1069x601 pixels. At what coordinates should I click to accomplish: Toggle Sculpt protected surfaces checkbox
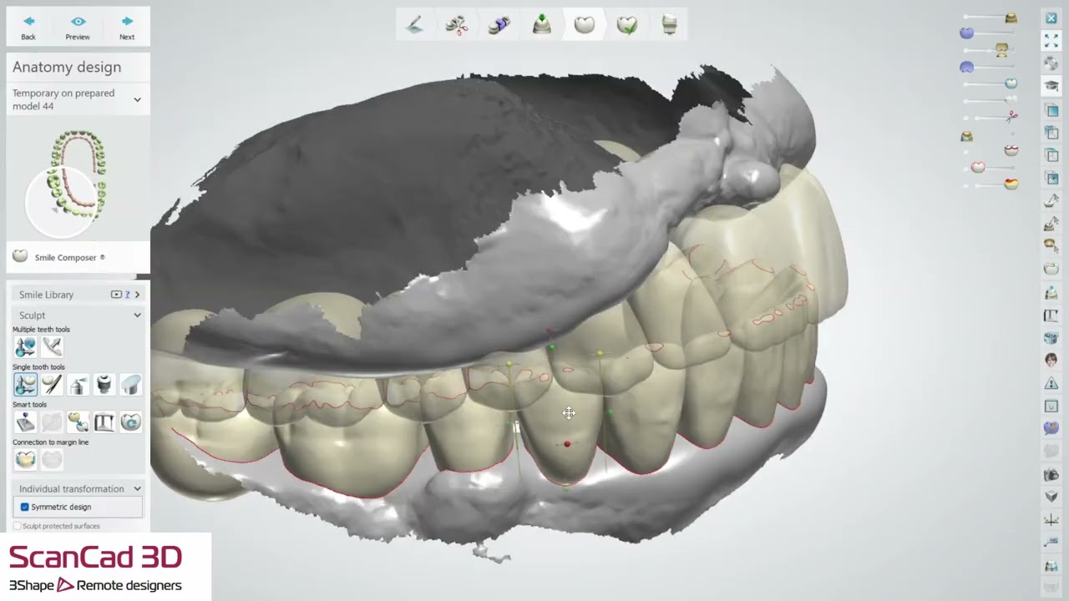(18, 526)
